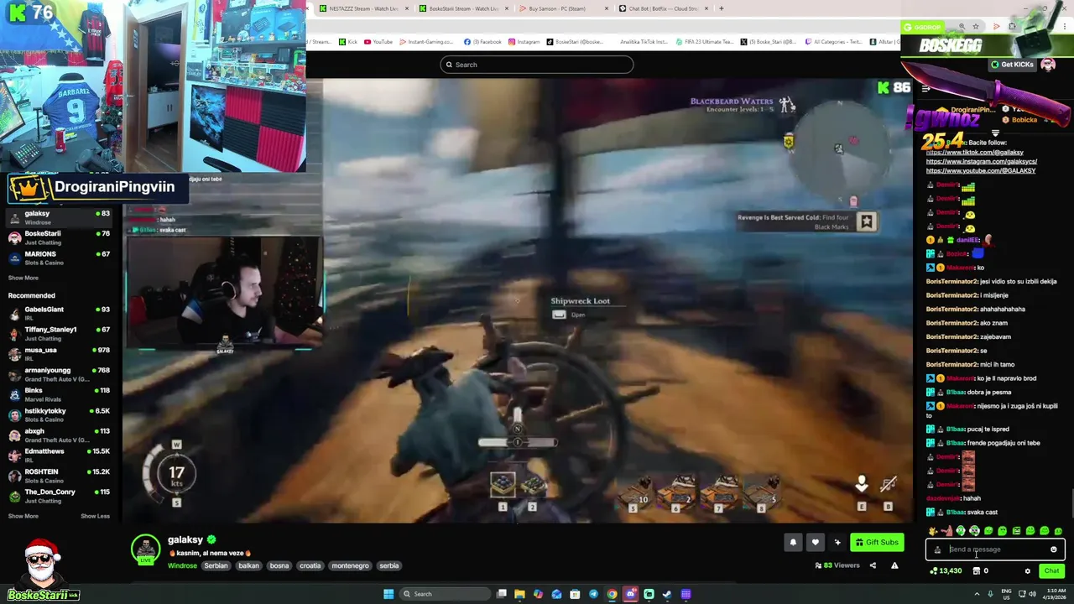Open the galaksy streamer avatar
The image size is (1074, 604).
coord(145,549)
